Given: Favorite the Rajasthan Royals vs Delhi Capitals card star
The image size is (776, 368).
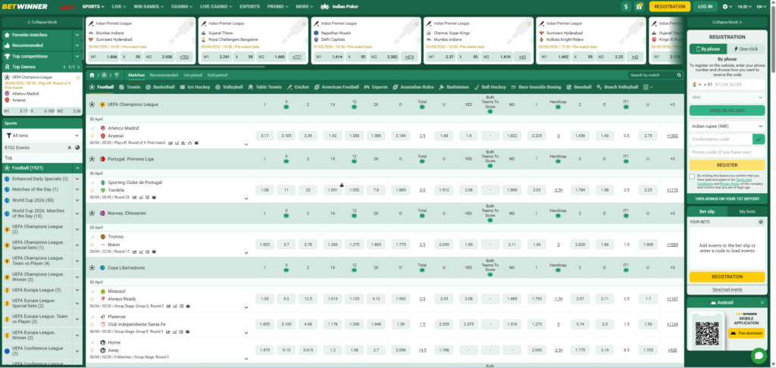Looking at the screenshot, I should click(x=417, y=23).
